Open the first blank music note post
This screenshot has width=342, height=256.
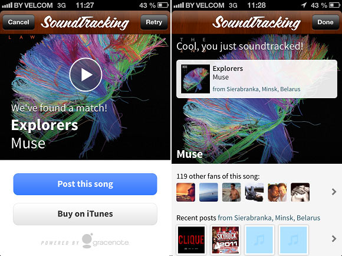tap(259, 239)
